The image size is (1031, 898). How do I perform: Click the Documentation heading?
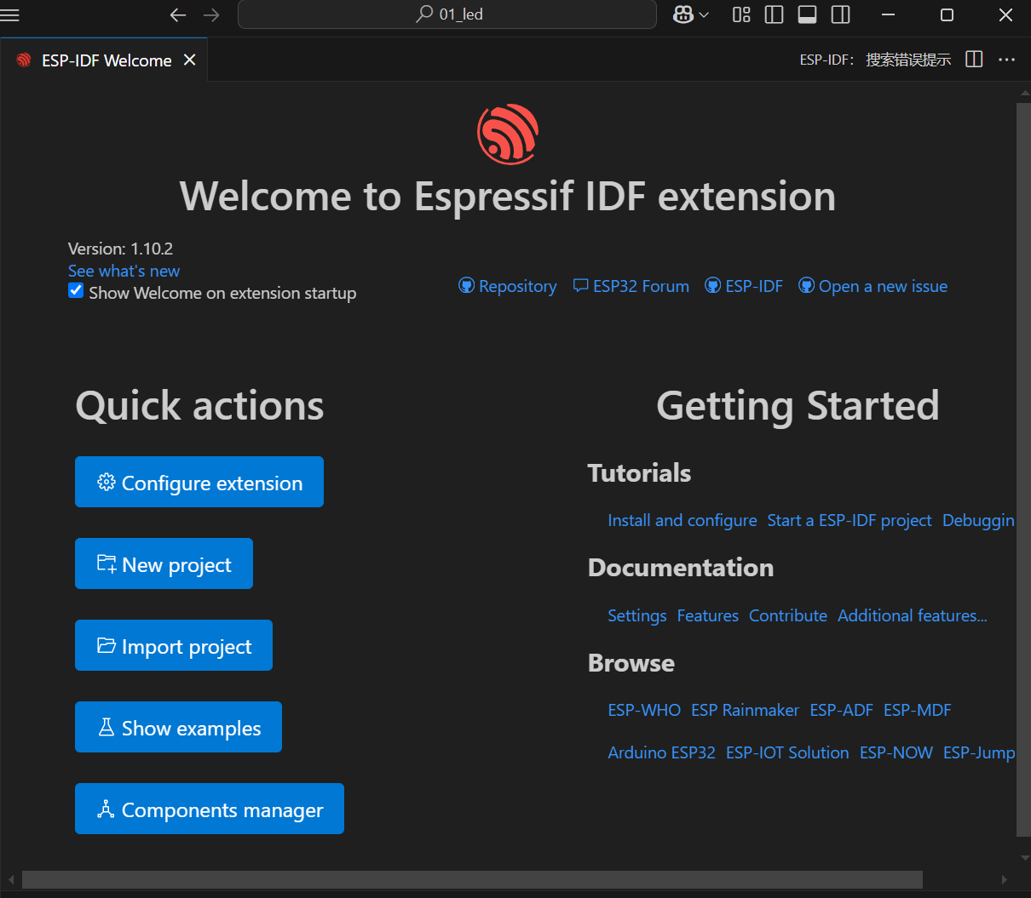coord(681,567)
